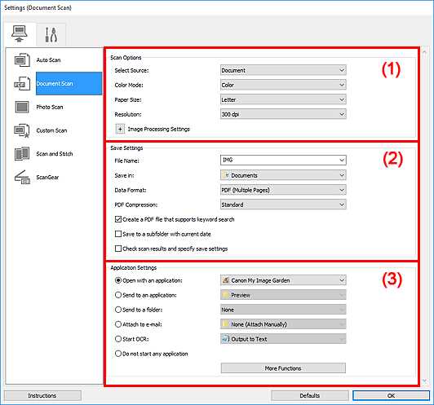Confirm settings with the OK button

click(391, 395)
